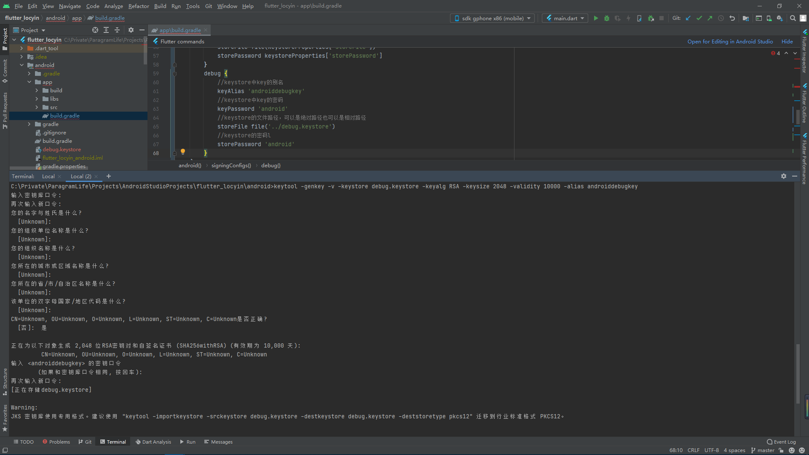This screenshot has width=809, height=455.
Task: Toggle Flutter Inspector side panel
Action: (804, 51)
